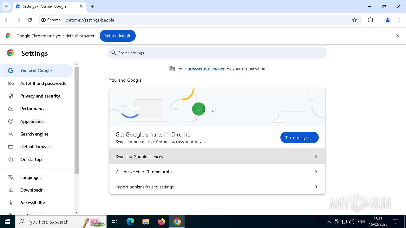Click the shield icon for Privacy
Viewport: 406px width, 228px height.
pos(11,96)
